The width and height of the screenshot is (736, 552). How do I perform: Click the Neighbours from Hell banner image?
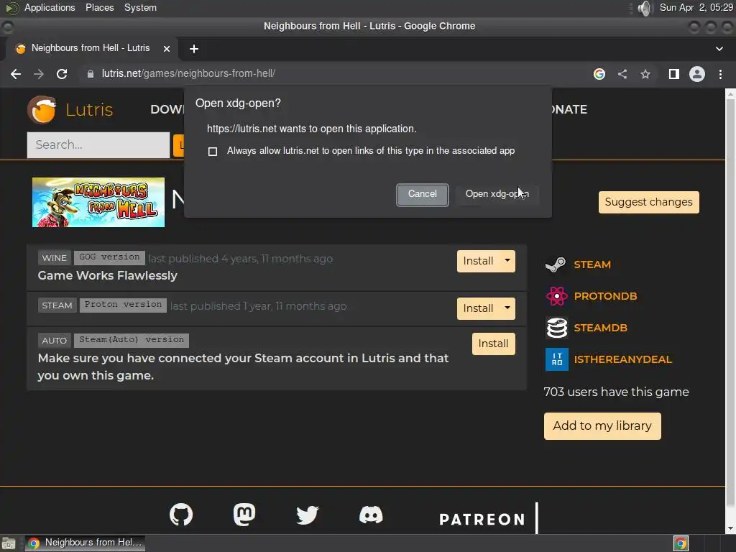(x=98, y=202)
